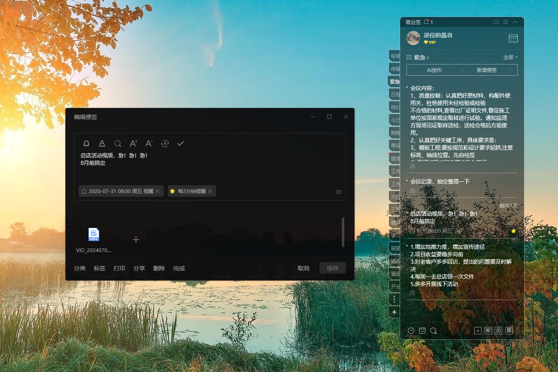This screenshot has height=372, width=558.
Task: Click the search icon in panel bottom bar
Action: (x=433, y=331)
